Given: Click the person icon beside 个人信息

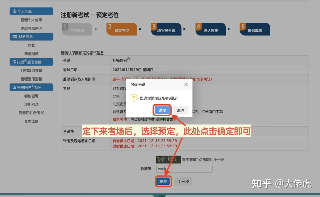Looking at the screenshot, I should (x=15, y=11).
